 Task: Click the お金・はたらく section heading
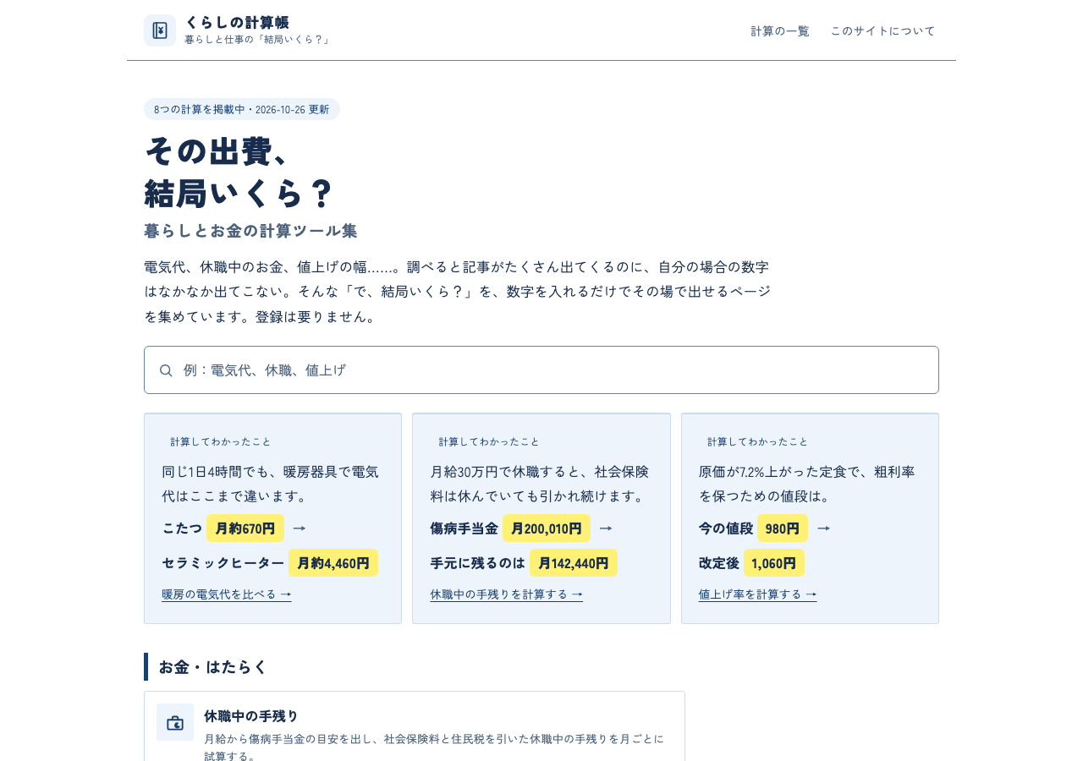[x=212, y=667]
